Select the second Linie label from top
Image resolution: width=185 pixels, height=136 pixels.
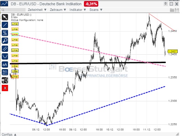[15, 29]
